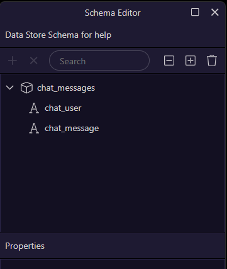Maximize the Schema Editor window
227x269 pixels.
click(x=195, y=12)
